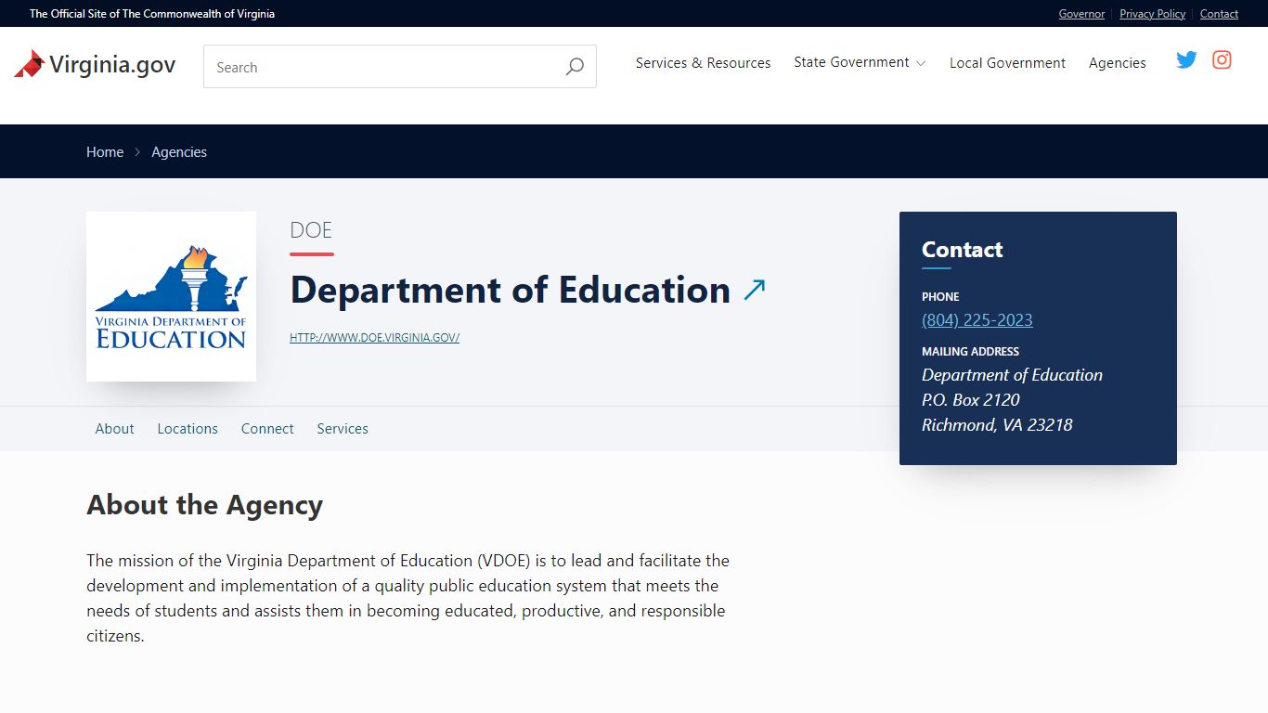Viewport: 1268px width, 713px height.
Task: Click the Virginia Department of Education logo
Action: click(171, 296)
